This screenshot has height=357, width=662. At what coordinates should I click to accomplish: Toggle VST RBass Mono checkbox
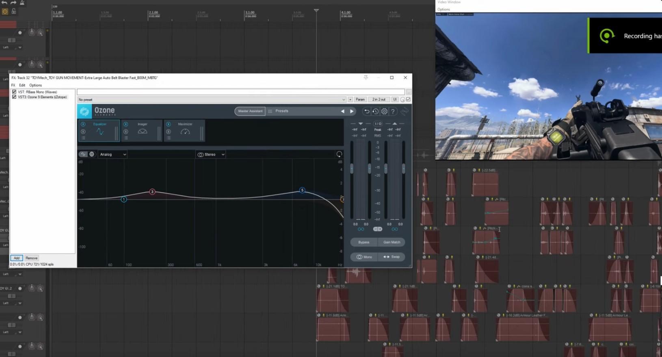[14, 92]
